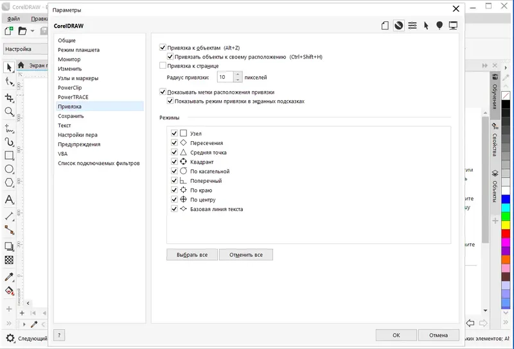Uncheck the По касательной snapping mode
This screenshot has width=514, height=349.
point(174,171)
